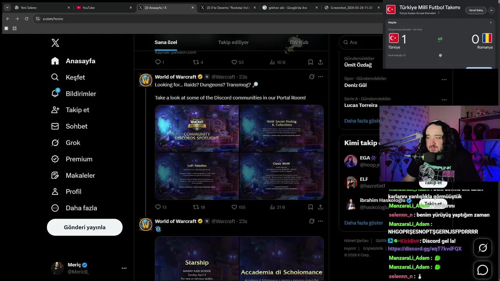Open the Premium page
Screen dimensions: 500x281
coord(72,159)
